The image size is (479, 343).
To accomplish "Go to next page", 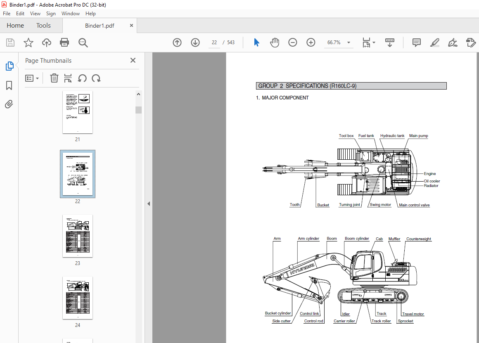I will (x=195, y=43).
